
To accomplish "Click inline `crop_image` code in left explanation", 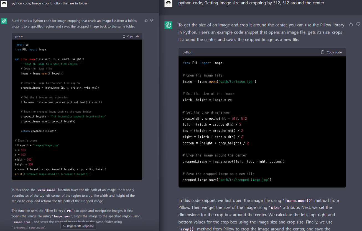I will click(47, 190).
